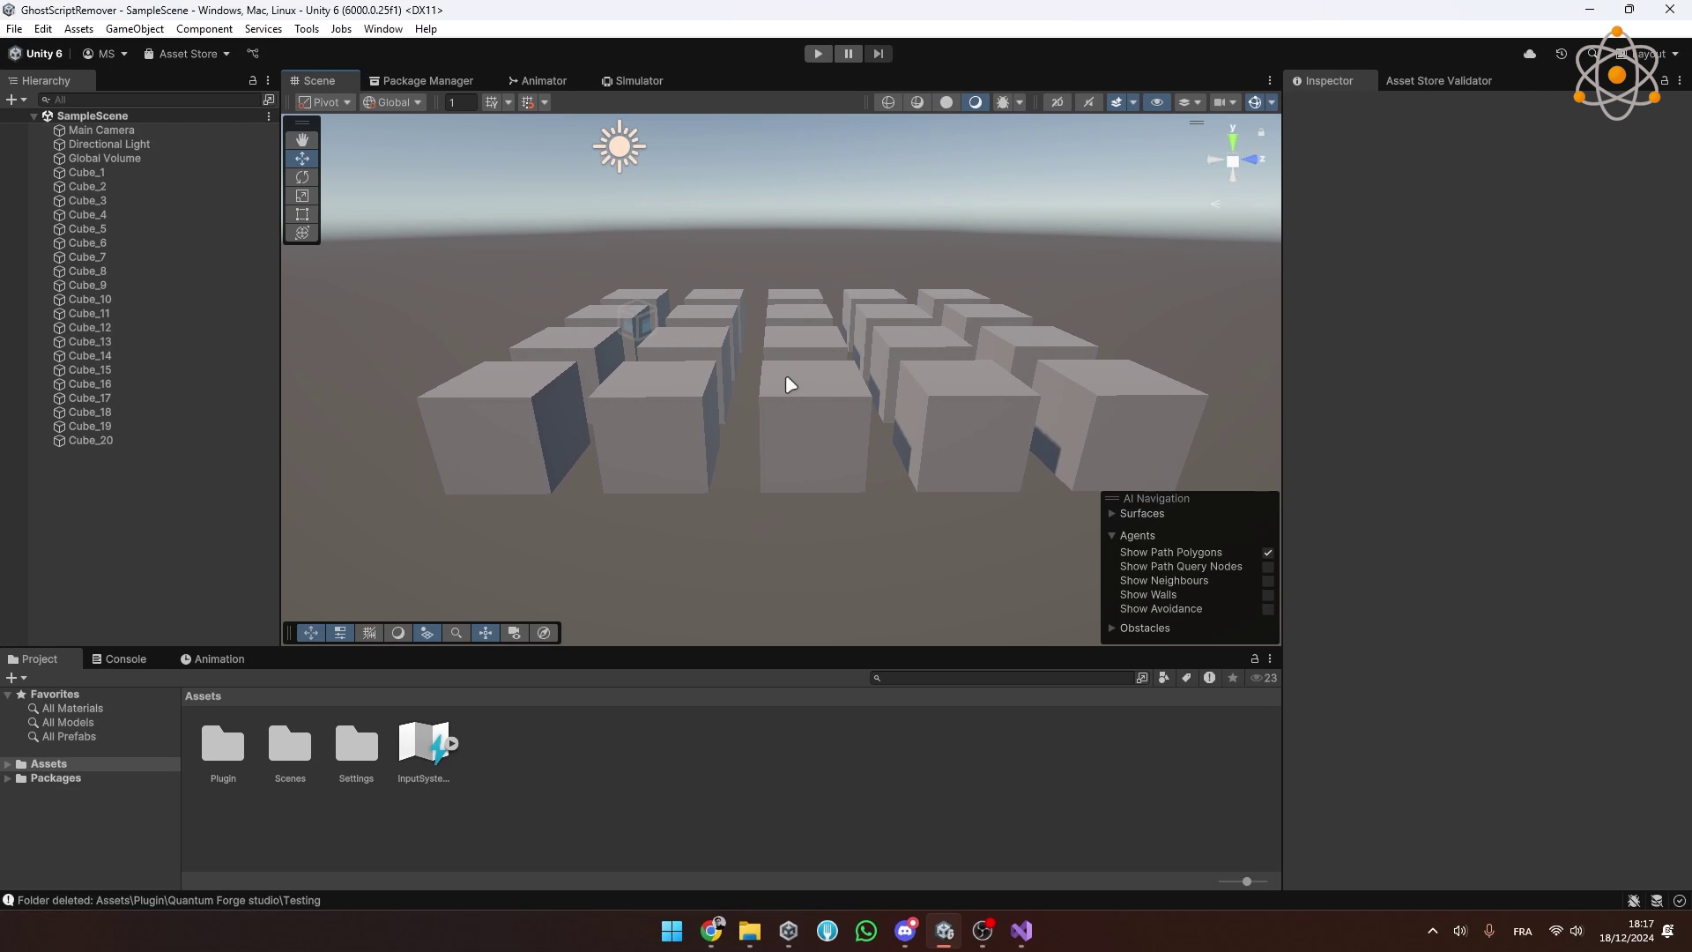Open the Asset Store dropdown button

[x=187, y=54]
